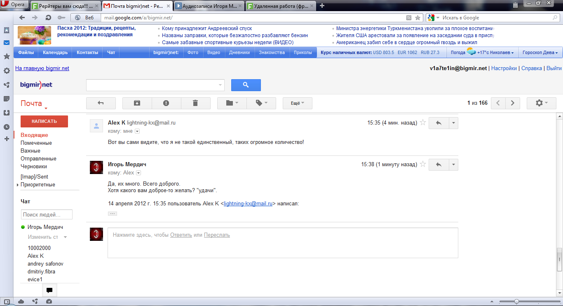The height and width of the screenshot is (306, 563).
Task: Open the Контакты menu item
Action: coord(87,53)
